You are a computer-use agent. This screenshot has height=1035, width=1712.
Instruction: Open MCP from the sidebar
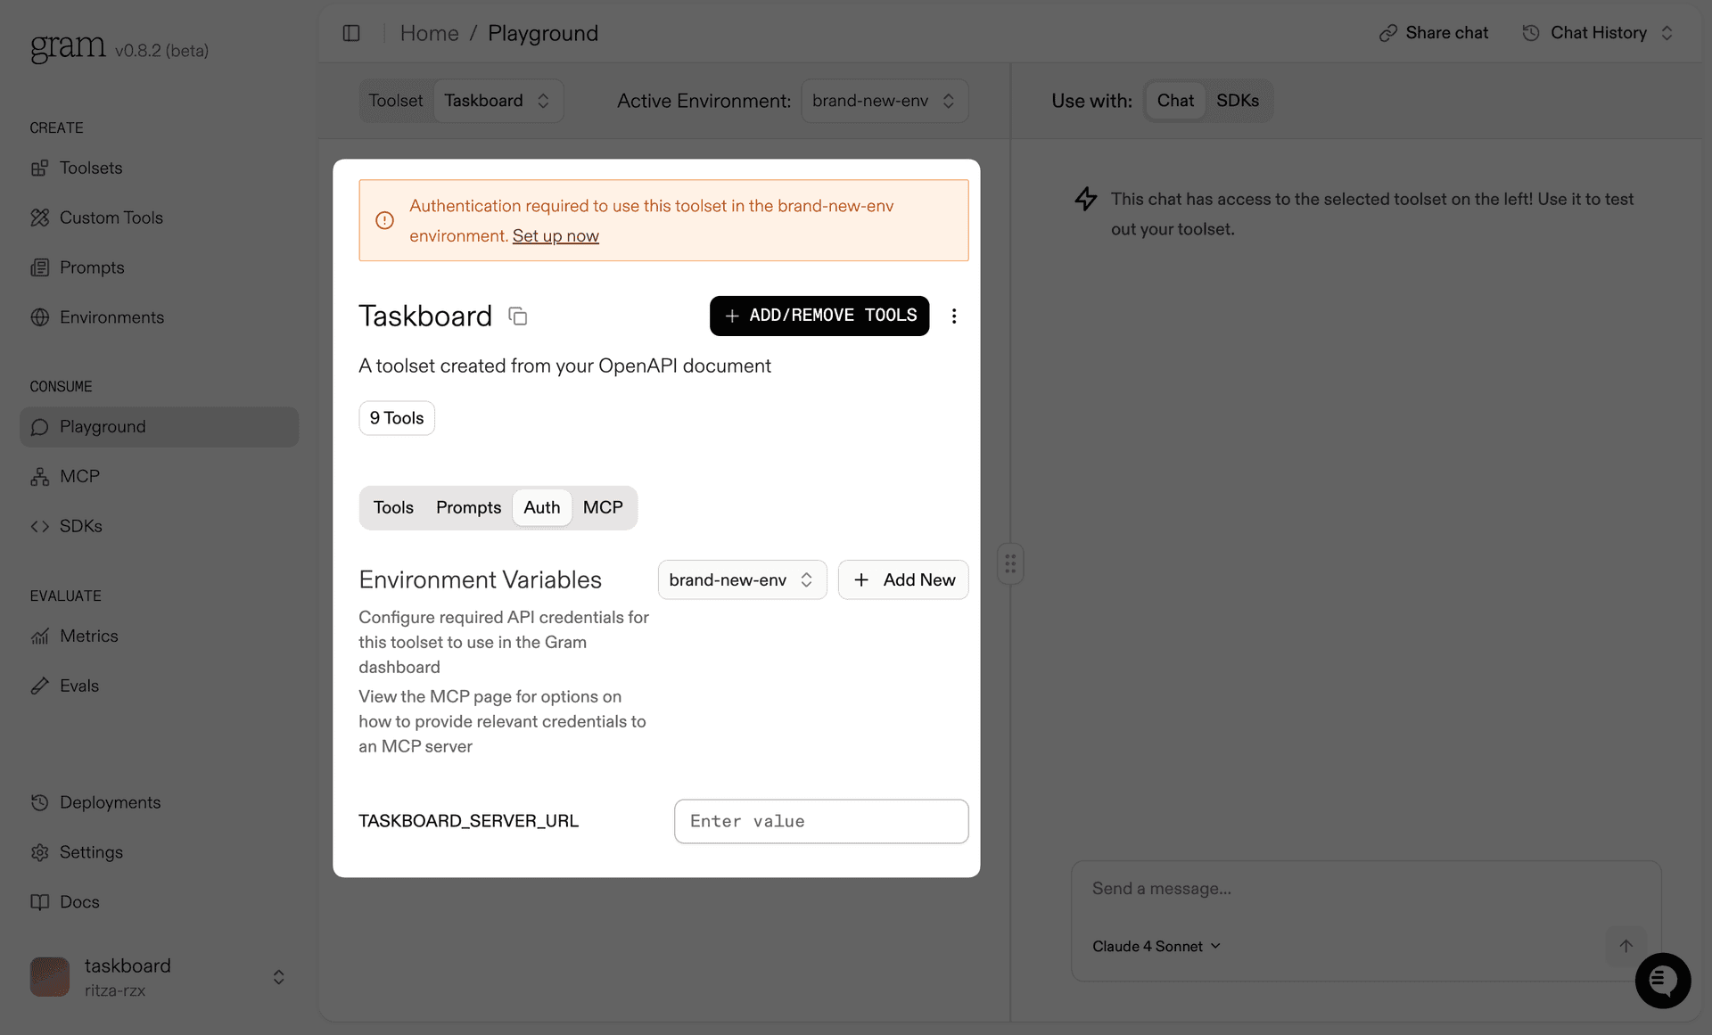(x=78, y=475)
